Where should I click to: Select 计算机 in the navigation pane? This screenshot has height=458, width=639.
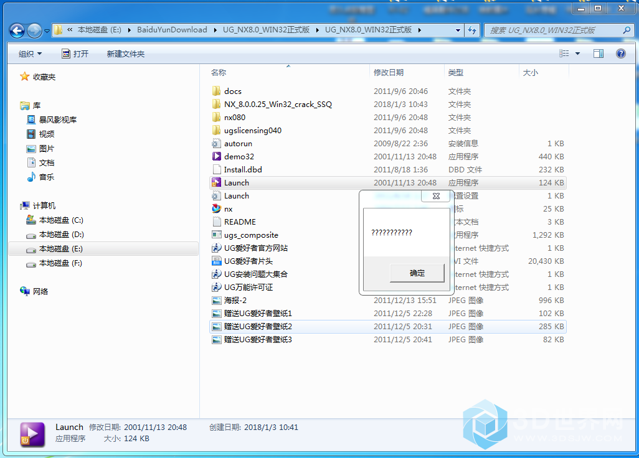click(x=38, y=205)
